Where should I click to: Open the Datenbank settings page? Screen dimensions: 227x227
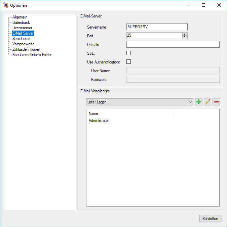click(21, 22)
